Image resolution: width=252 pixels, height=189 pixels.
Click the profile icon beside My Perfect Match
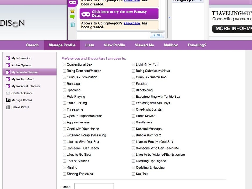click(x=8, y=79)
